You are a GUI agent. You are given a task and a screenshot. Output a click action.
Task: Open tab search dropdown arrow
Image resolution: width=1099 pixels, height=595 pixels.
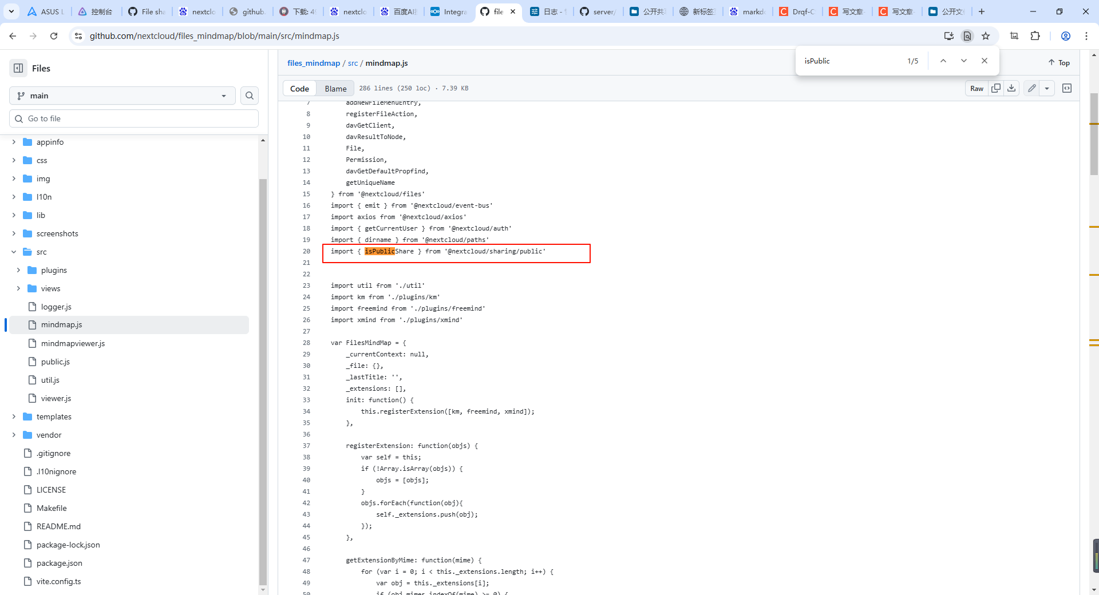pyautogui.click(x=11, y=11)
